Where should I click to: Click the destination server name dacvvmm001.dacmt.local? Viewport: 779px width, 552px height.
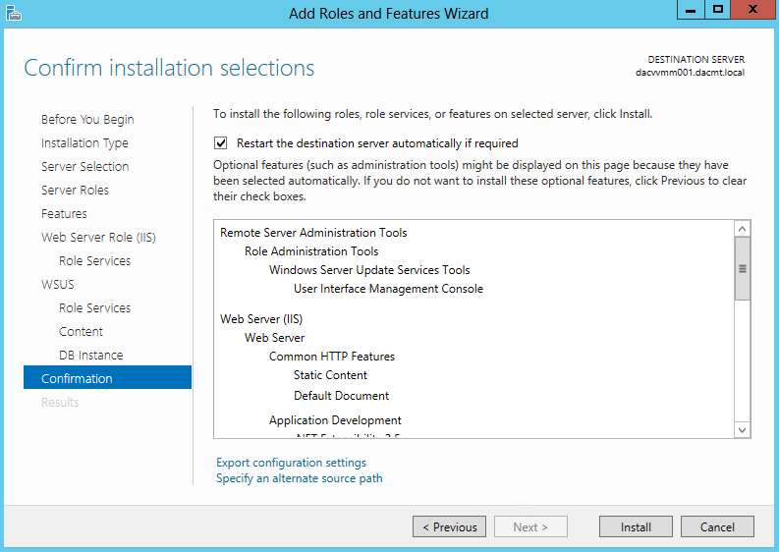click(x=690, y=73)
